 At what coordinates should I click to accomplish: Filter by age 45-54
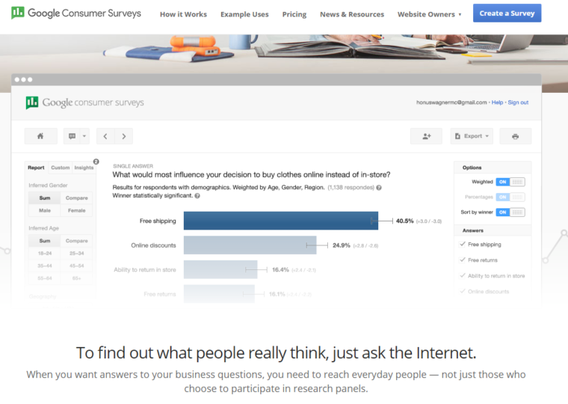pos(76,266)
